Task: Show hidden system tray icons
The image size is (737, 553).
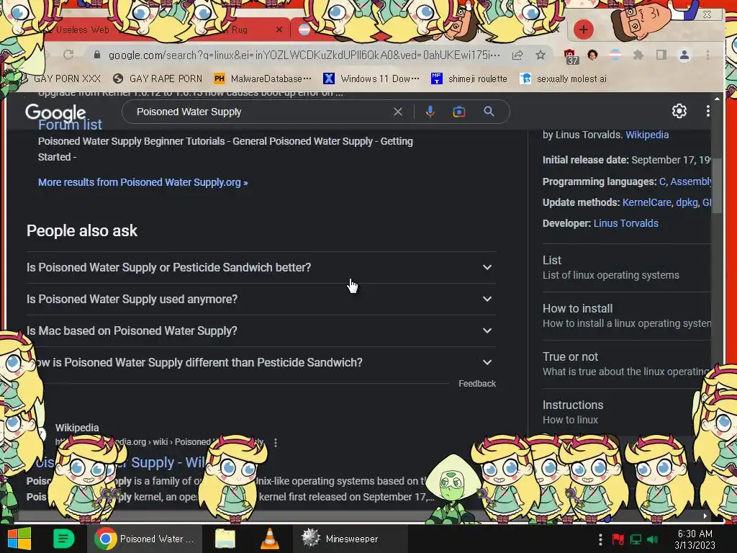Action: tap(600, 539)
